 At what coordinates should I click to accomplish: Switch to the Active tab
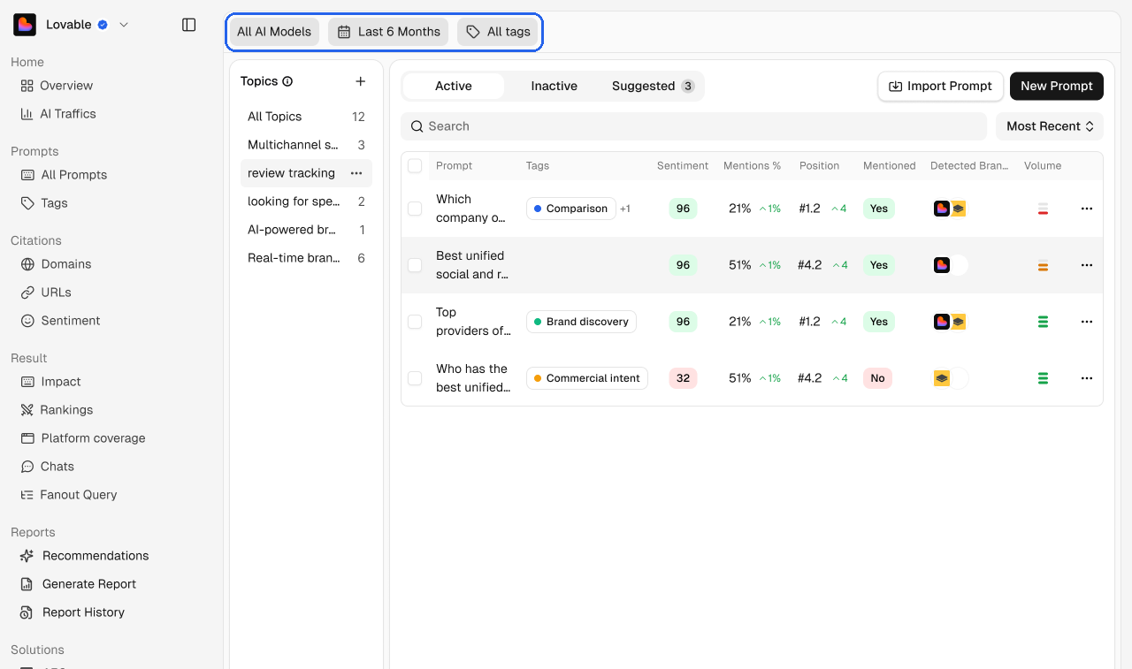[x=454, y=86]
